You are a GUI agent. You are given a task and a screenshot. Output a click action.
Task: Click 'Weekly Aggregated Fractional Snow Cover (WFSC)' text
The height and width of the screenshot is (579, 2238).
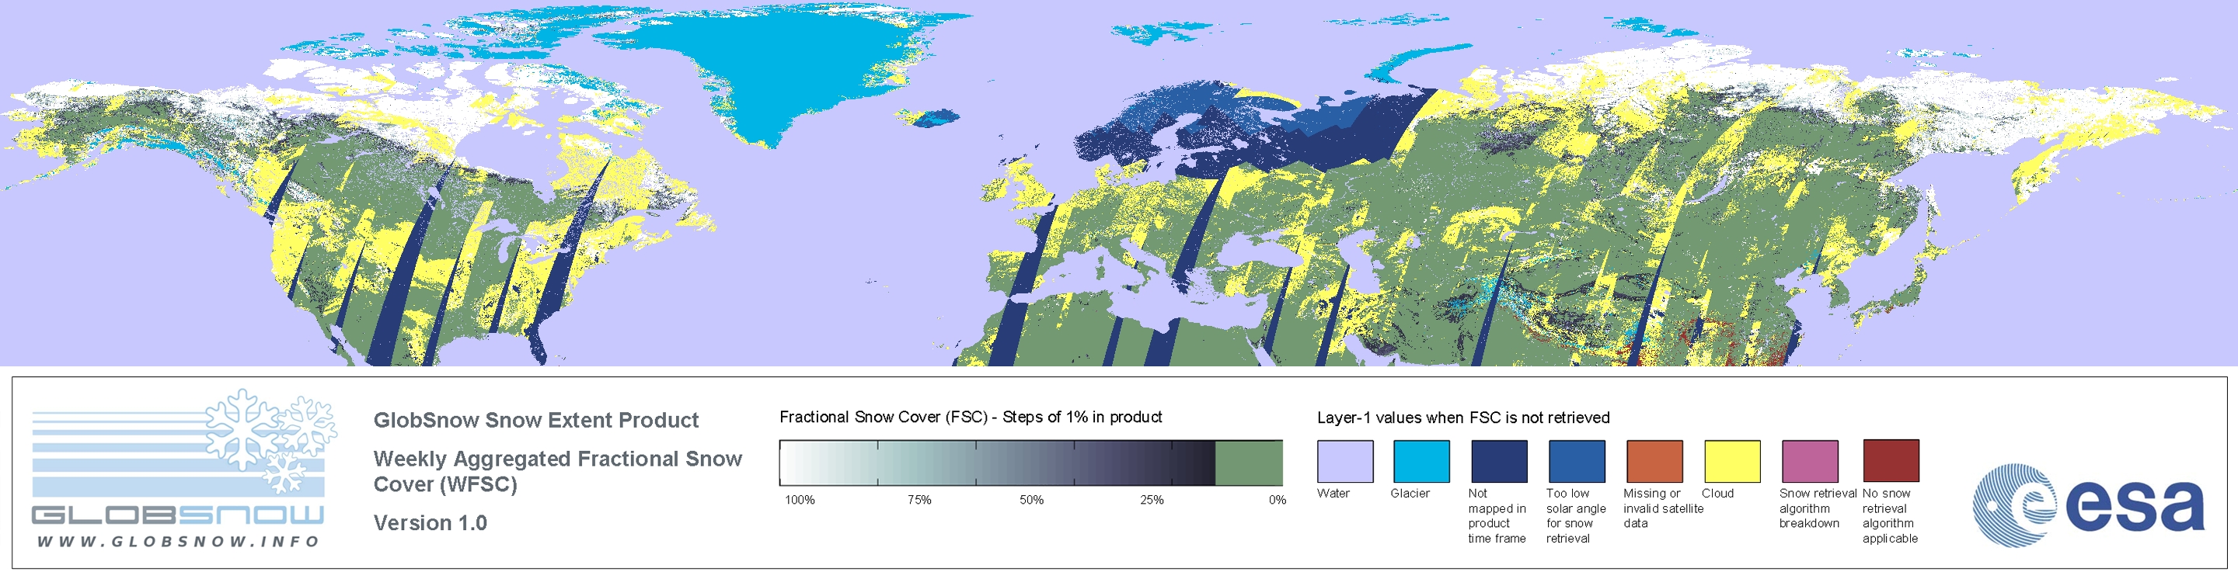click(558, 471)
